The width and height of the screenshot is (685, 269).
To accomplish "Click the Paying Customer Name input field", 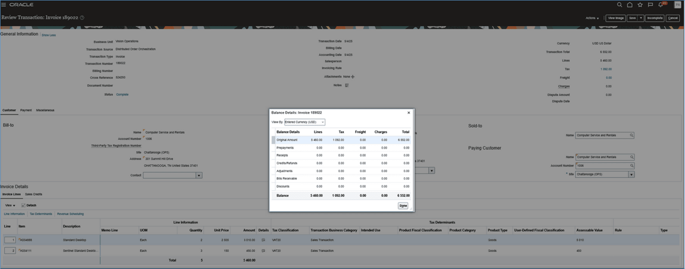I will [x=603, y=157].
